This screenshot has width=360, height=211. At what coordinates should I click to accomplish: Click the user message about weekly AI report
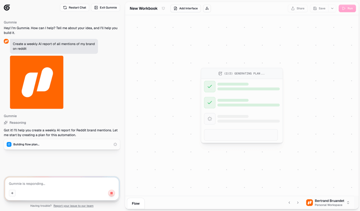click(x=54, y=46)
